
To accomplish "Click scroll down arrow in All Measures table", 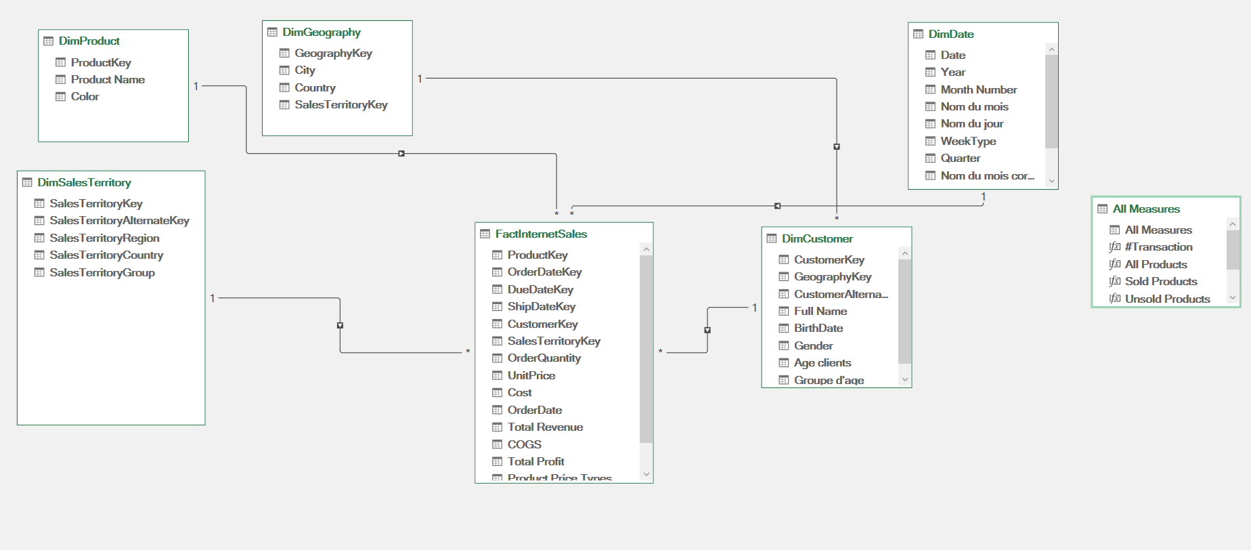I will [x=1233, y=297].
